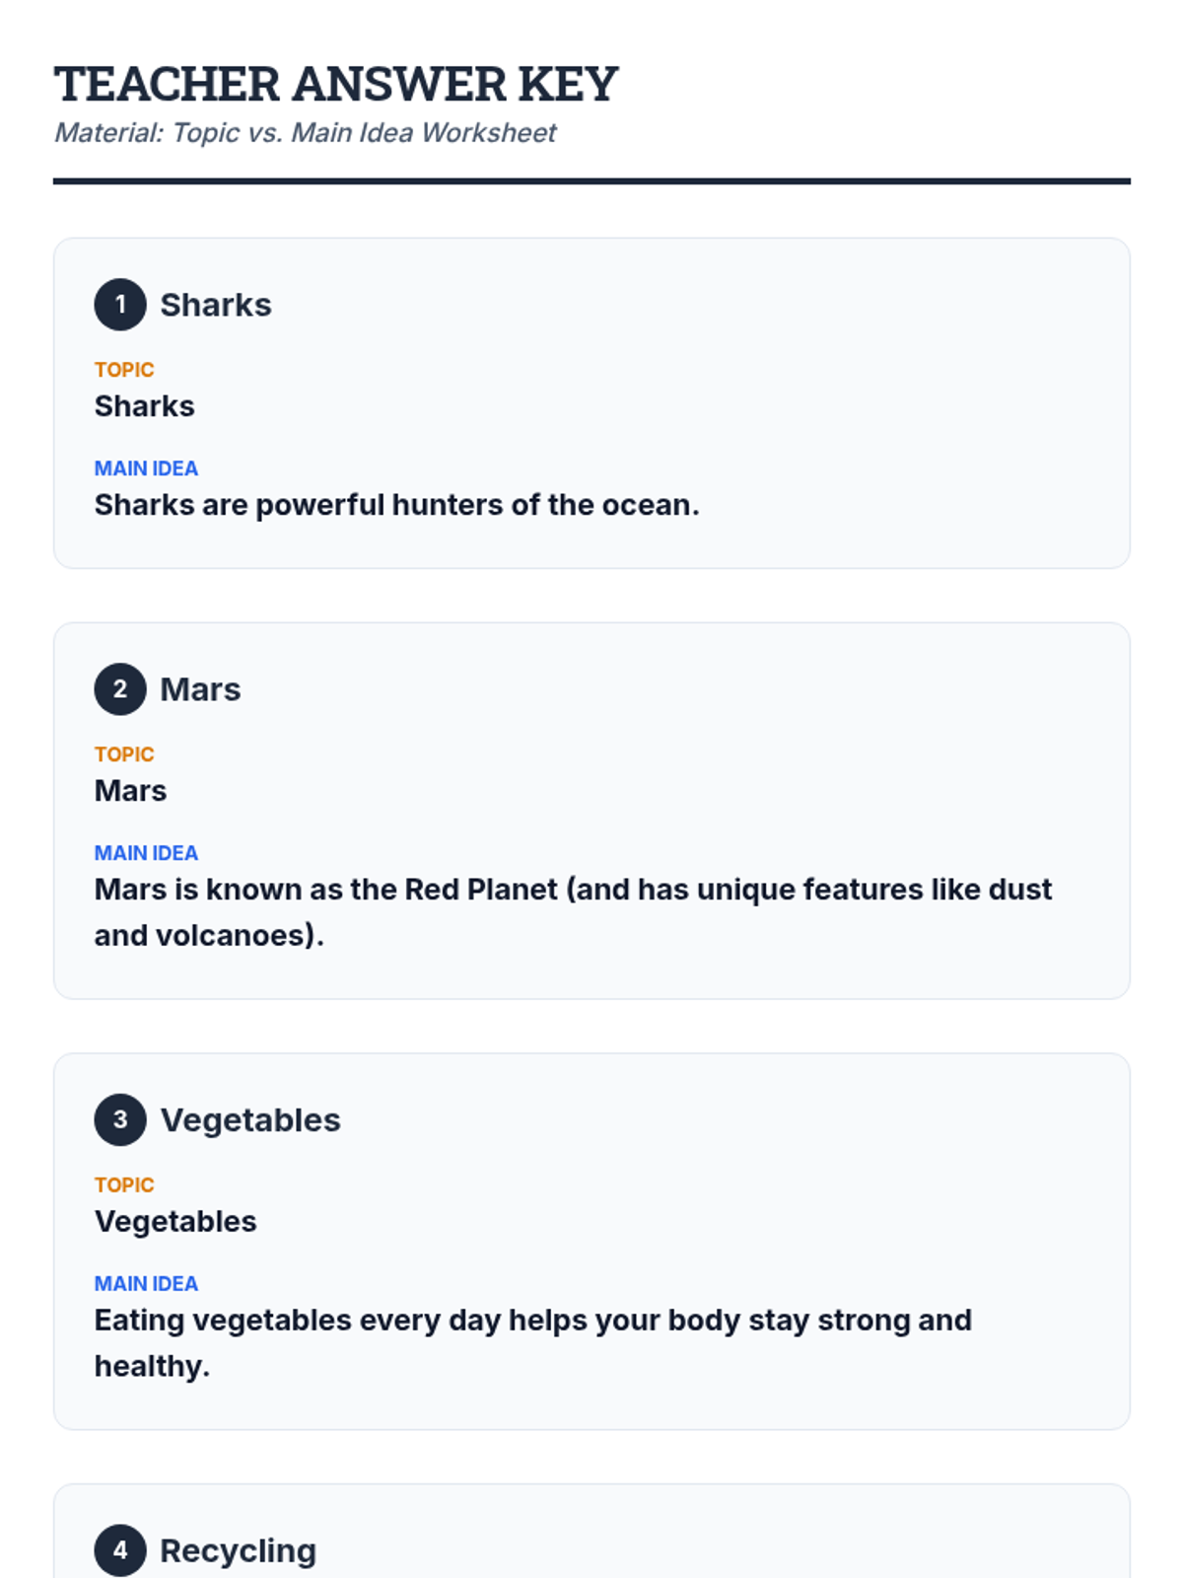Click the Mars Red Planet main idea text

(572, 891)
